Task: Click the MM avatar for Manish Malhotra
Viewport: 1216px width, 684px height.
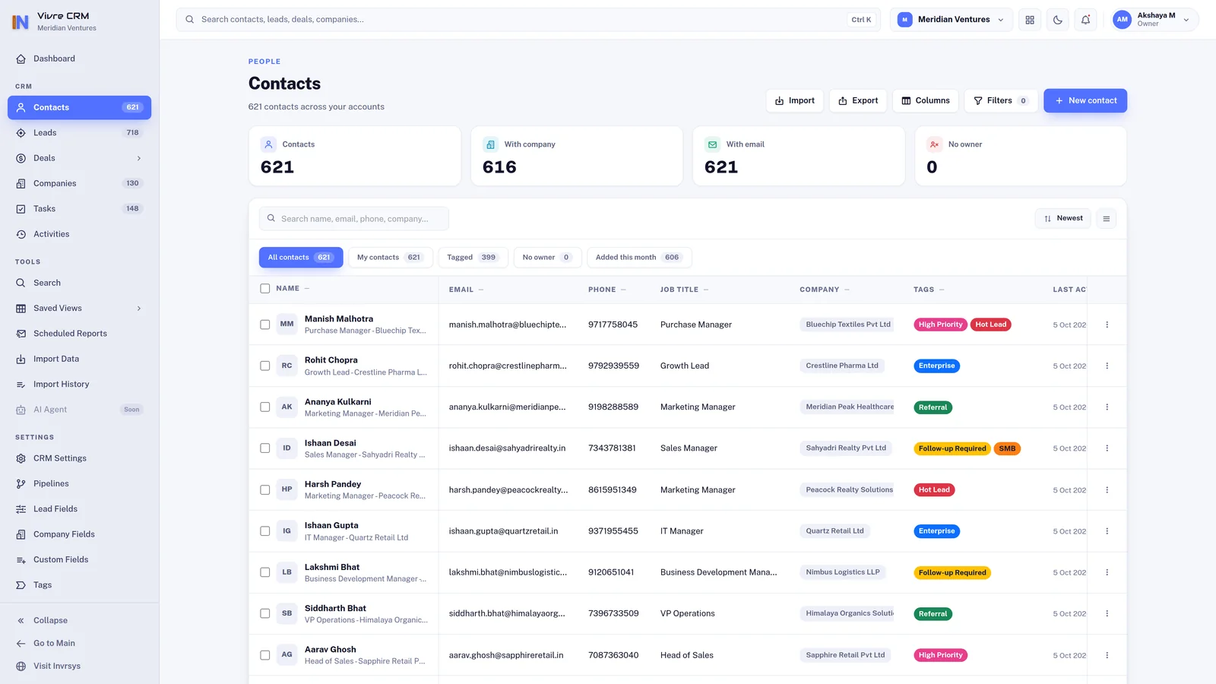Action: tap(287, 325)
